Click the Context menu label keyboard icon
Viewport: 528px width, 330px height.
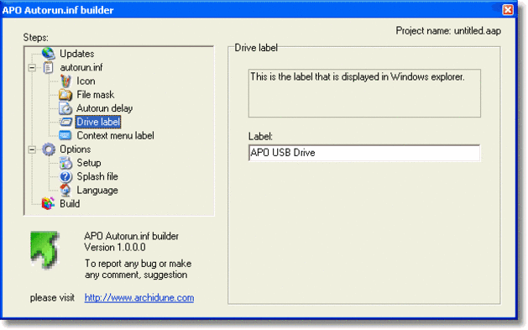(x=65, y=135)
